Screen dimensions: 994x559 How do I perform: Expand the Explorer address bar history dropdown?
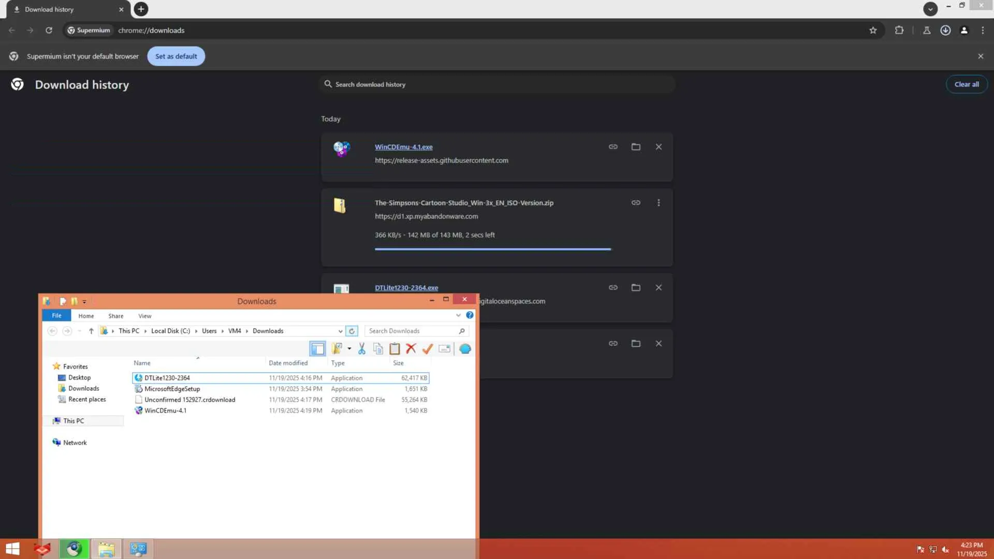340,331
